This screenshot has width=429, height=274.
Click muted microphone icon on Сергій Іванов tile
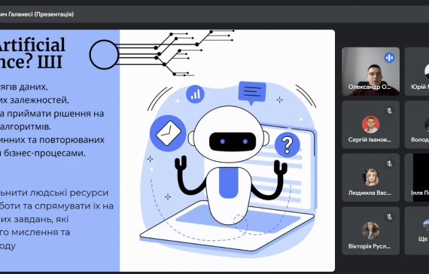click(389, 111)
